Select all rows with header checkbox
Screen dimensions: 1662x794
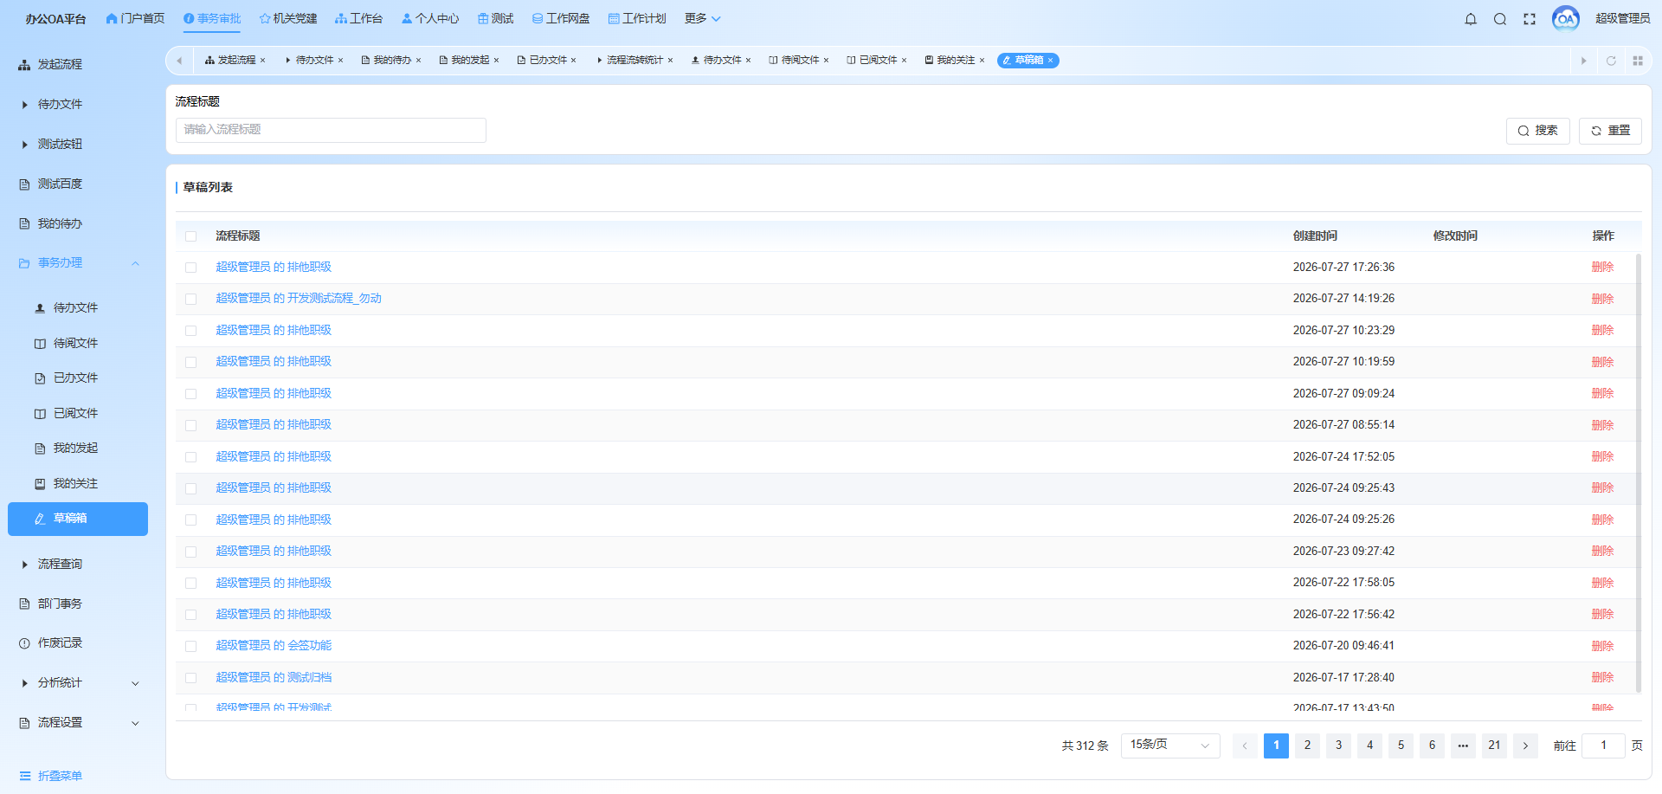point(190,236)
